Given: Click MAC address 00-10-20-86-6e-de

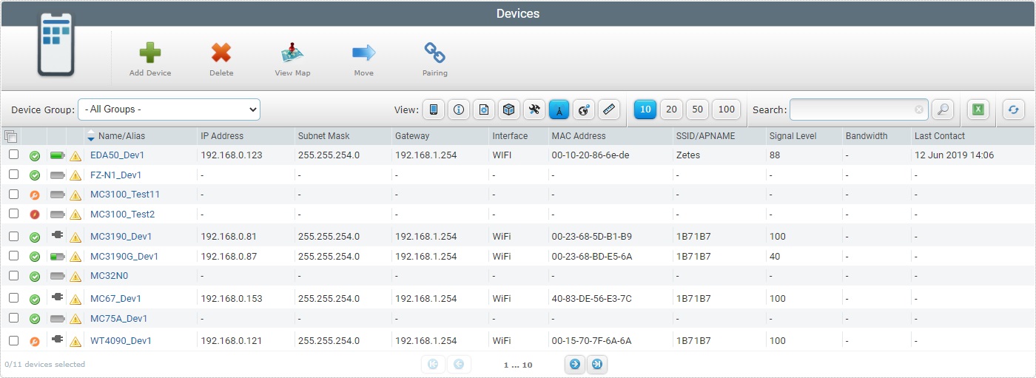Looking at the screenshot, I should point(590,155).
